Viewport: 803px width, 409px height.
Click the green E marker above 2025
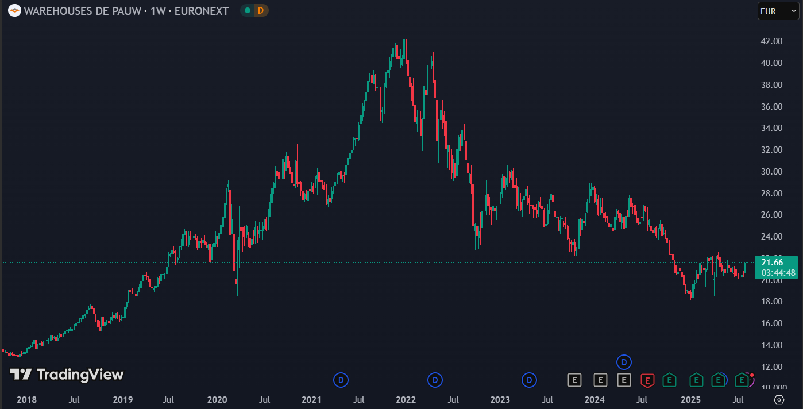696,380
